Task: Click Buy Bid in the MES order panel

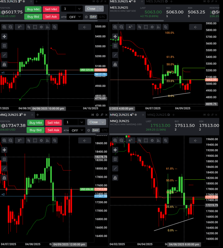Action: tap(33, 17)
